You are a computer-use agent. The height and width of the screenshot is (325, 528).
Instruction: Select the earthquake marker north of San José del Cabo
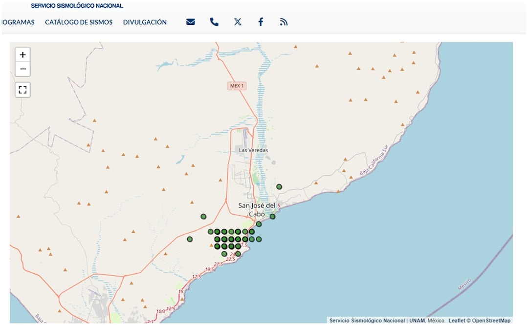point(279,187)
